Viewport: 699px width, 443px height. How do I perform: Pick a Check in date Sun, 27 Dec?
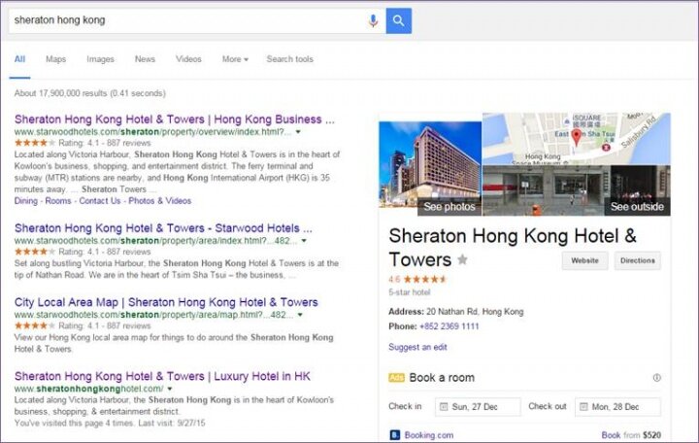point(478,407)
